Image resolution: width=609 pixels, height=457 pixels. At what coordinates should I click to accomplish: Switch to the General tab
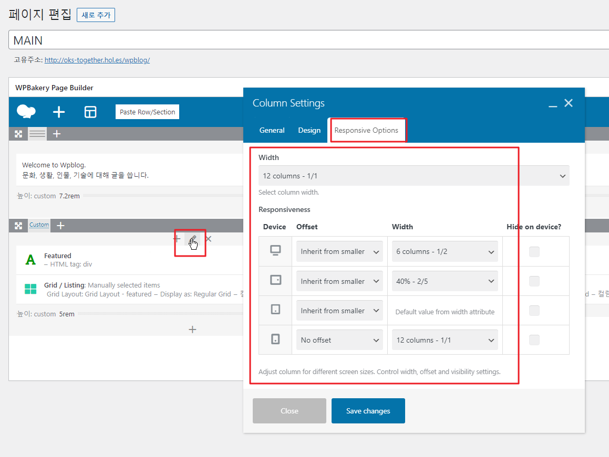click(x=272, y=130)
